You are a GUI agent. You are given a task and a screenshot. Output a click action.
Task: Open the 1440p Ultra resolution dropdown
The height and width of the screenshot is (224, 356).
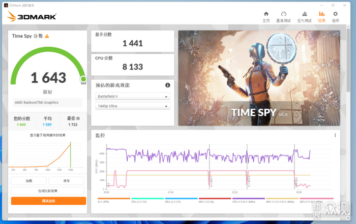point(133,106)
